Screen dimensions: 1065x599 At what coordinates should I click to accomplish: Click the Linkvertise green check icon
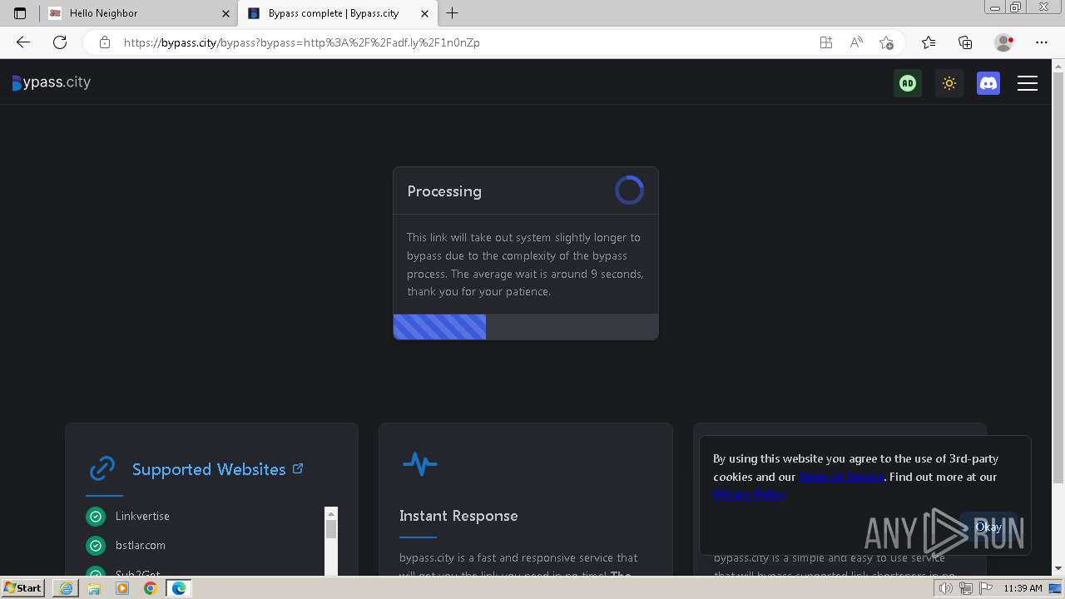coord(96,517)
